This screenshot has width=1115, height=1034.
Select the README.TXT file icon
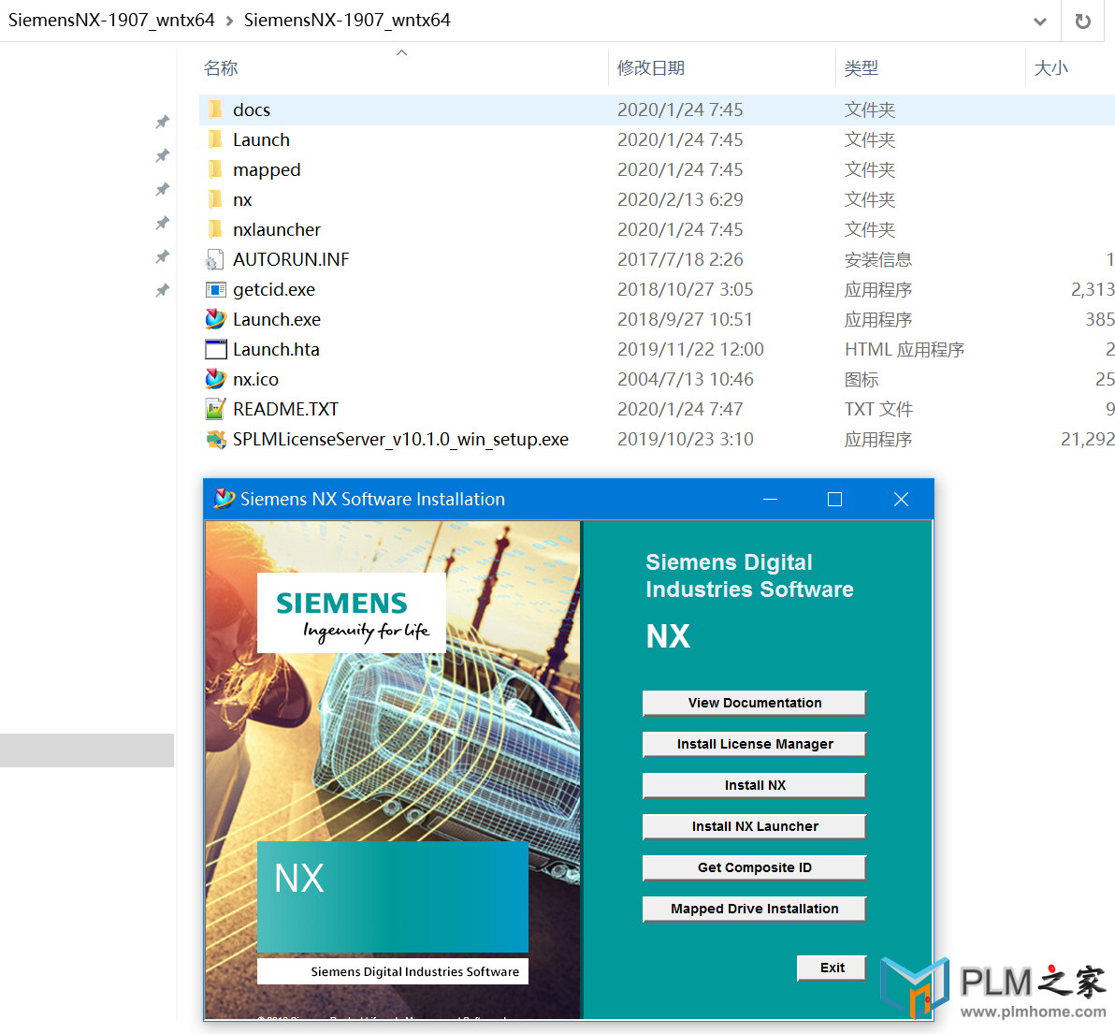point(215,409)
